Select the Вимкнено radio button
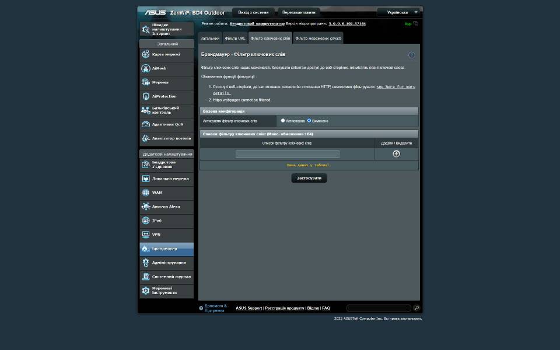 coord(309,121)
